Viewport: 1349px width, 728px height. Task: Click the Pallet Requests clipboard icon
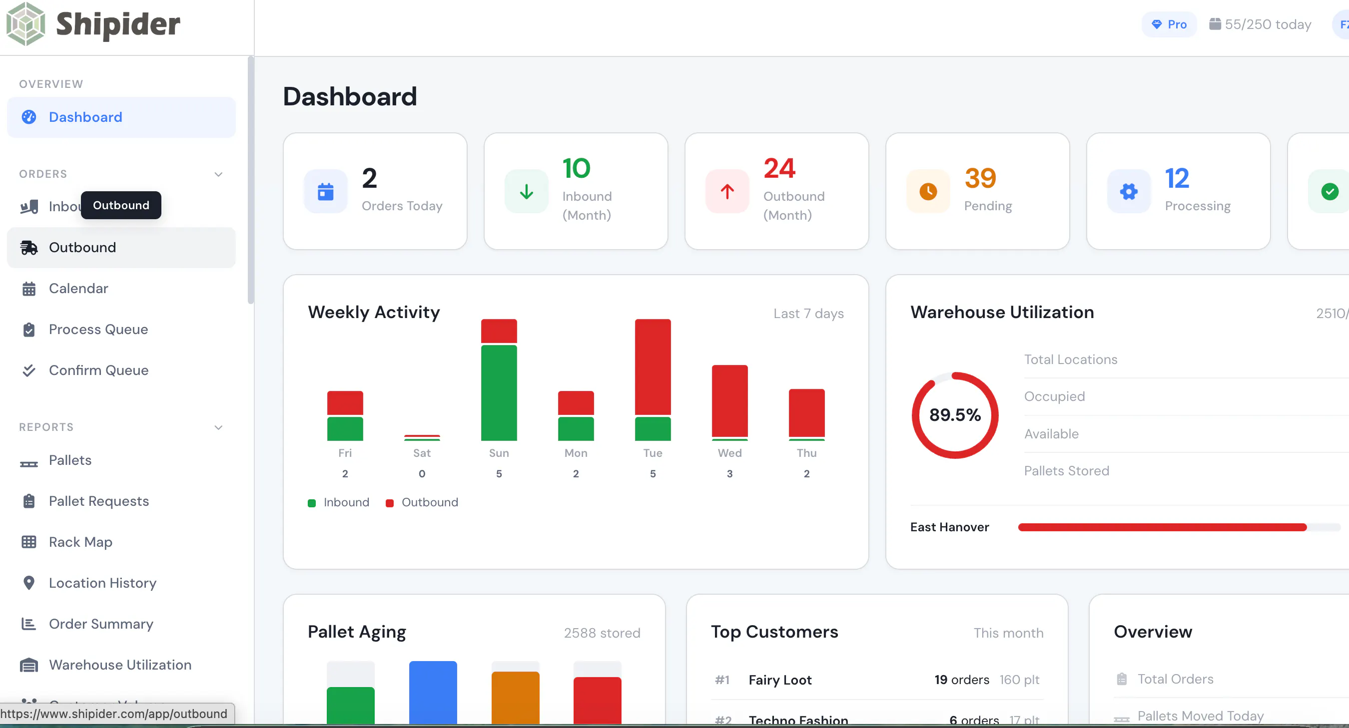point(29,501)
